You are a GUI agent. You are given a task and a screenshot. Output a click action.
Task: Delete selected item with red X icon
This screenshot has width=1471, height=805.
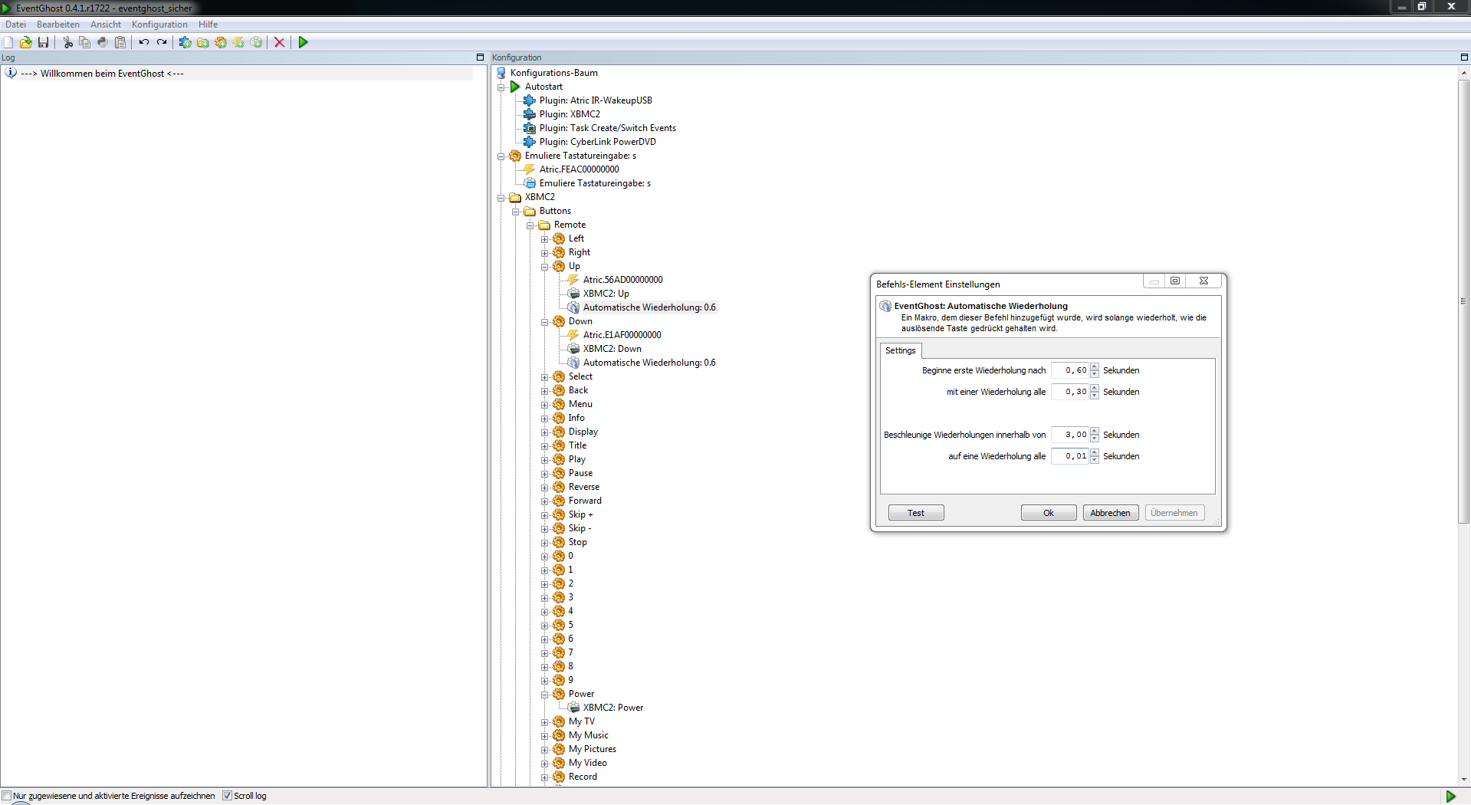280,42
